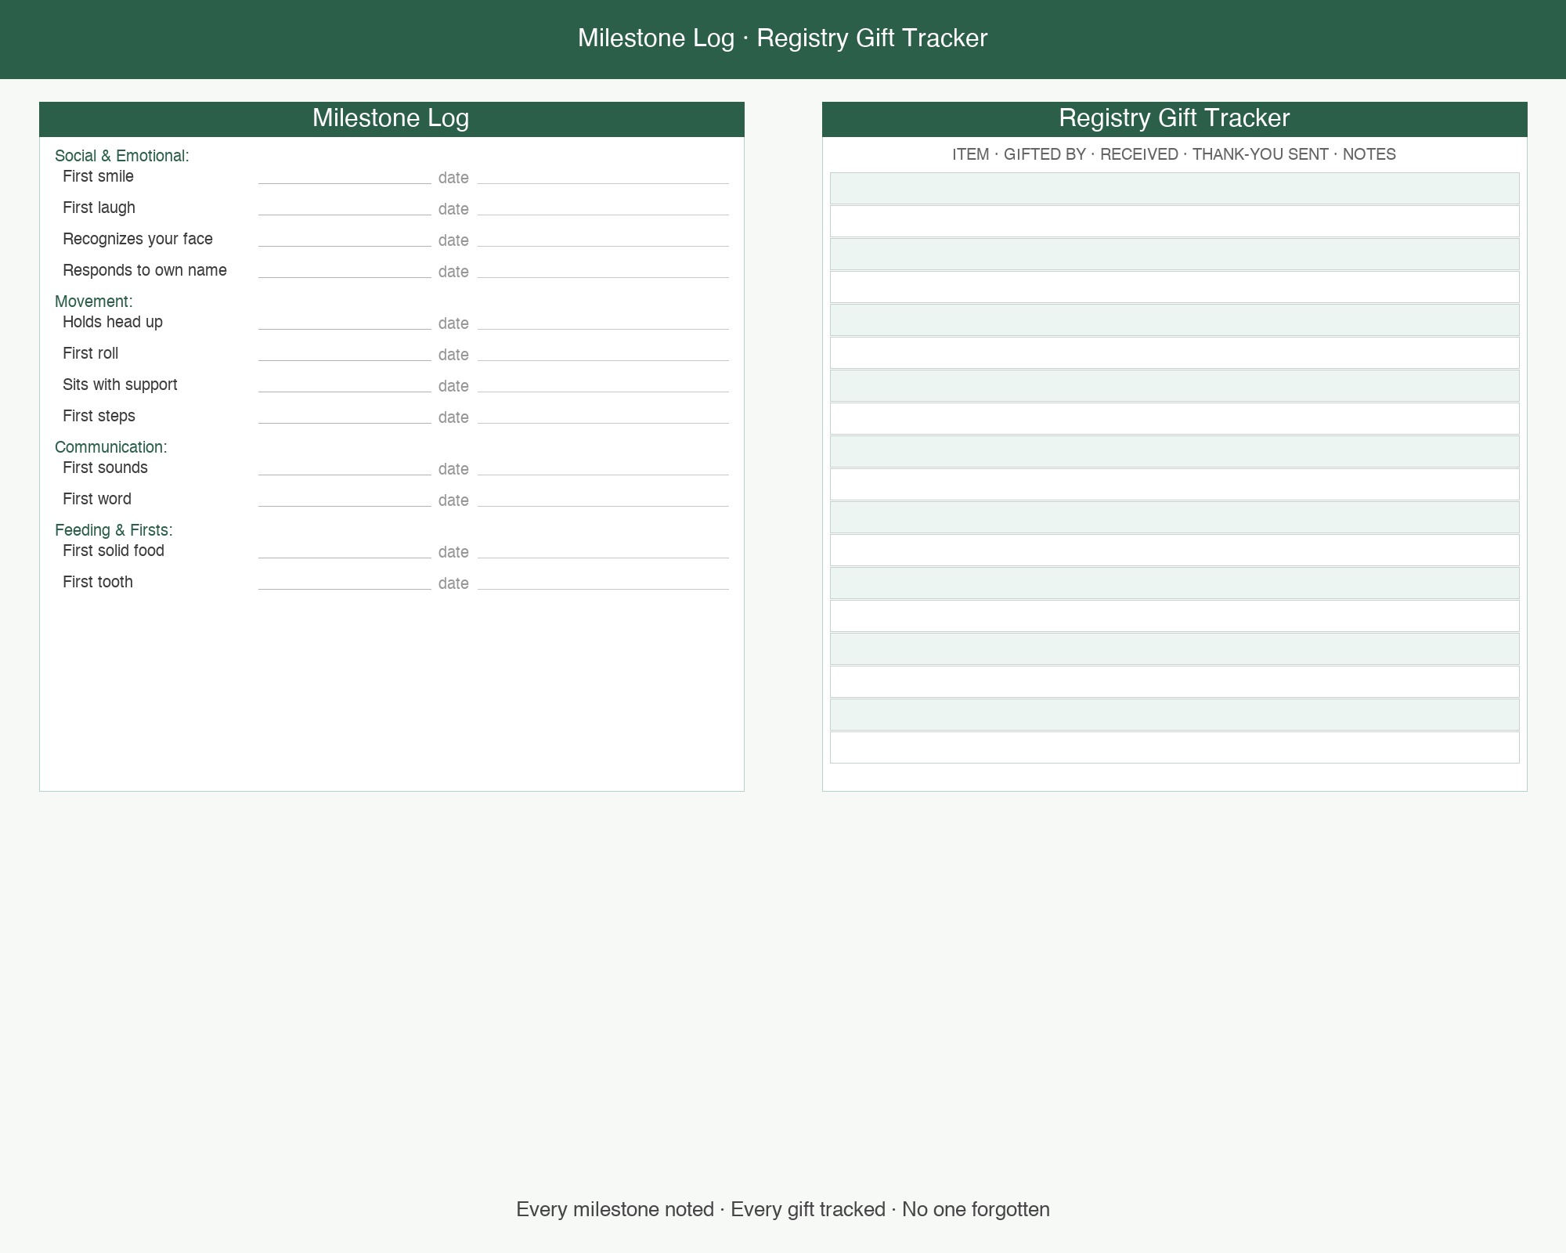
Task: Select the 'First word' milestone label
Action: pos(97,500)
